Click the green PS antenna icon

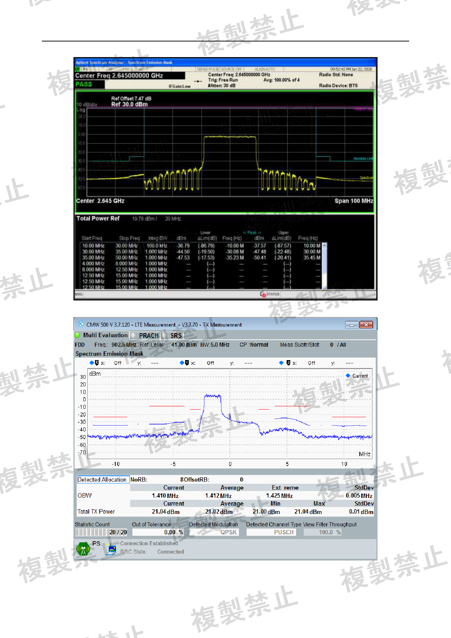[x=83, y=549]
